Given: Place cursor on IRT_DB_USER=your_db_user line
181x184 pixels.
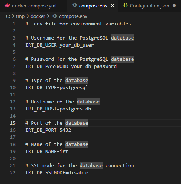Looking at the screenshot, I should [59, 45].
